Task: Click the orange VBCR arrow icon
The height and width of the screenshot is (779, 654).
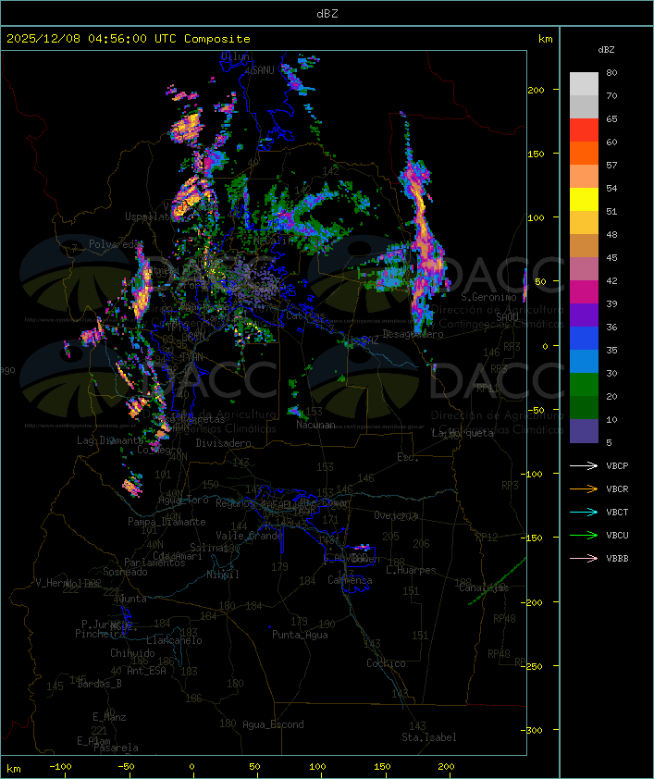Action: point(584,488)
